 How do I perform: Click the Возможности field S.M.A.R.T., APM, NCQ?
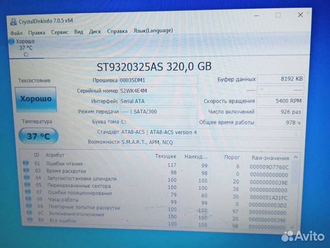point(211,142)
